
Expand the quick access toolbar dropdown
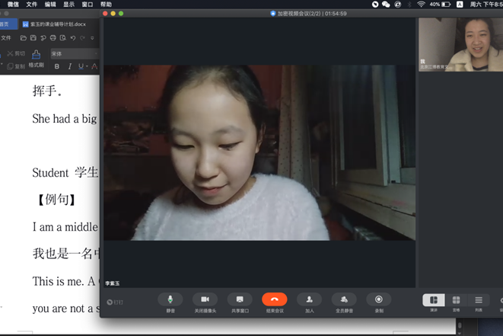tap(93, 37)
